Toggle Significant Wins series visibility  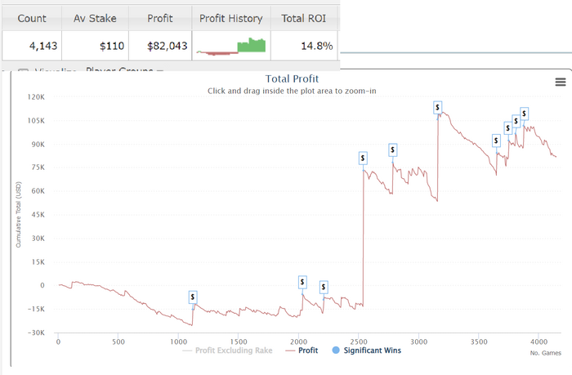point(367,350)
